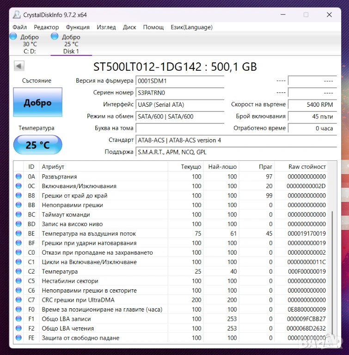Click the 25 °C temperature button
This screenshot has width=349, height=355.
37,145
